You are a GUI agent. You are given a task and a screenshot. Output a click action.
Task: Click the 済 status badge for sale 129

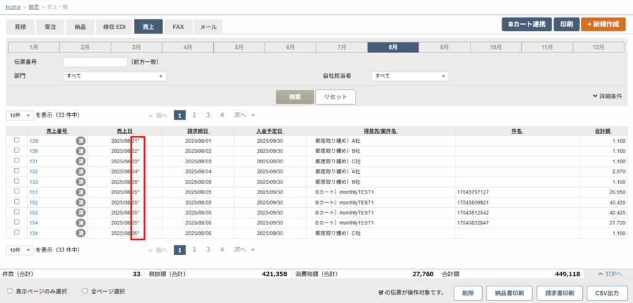pyautogui.click(x=80, y=141)
